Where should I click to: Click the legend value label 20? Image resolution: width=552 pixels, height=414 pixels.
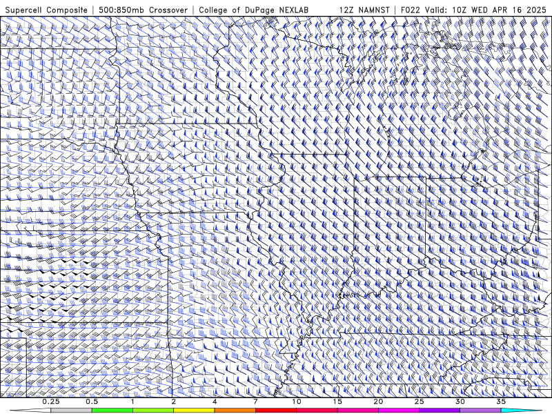pyautogui.click(x=378, y=402)
